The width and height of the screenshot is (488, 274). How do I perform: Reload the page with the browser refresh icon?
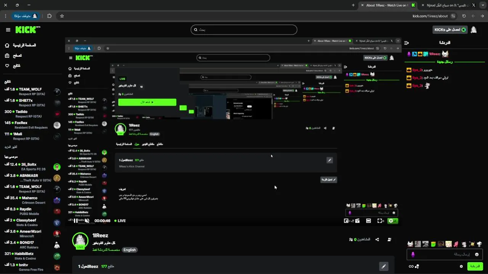click(464, 16)
